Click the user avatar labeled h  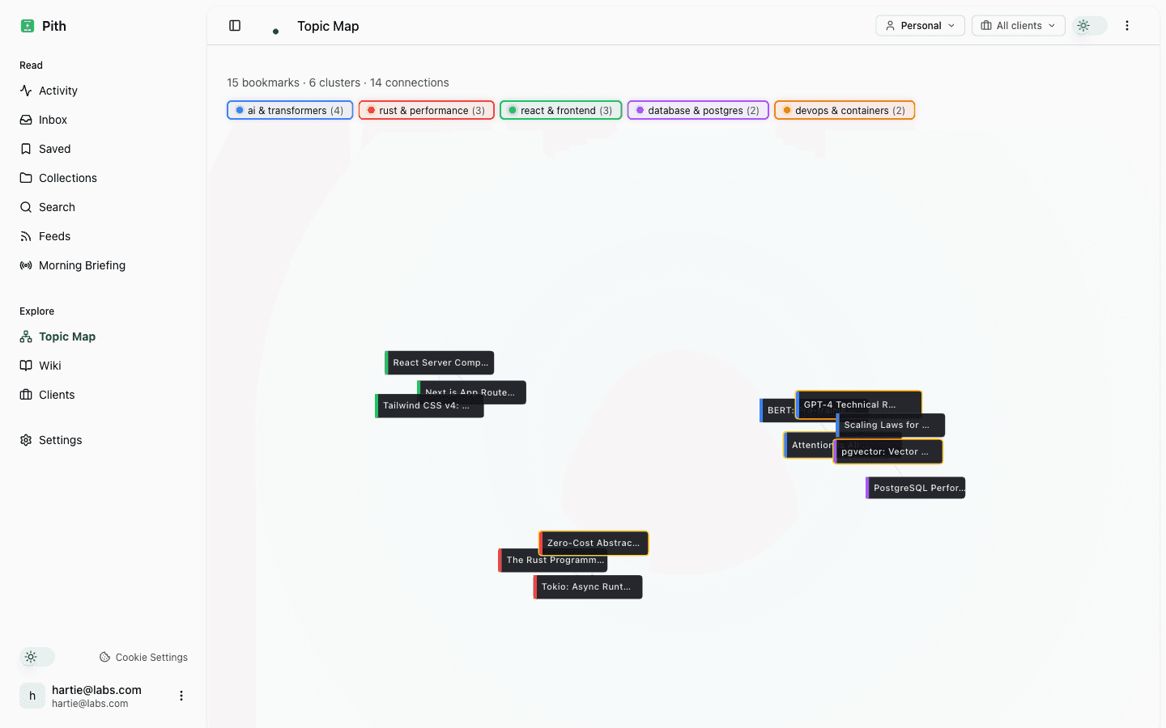32,696
